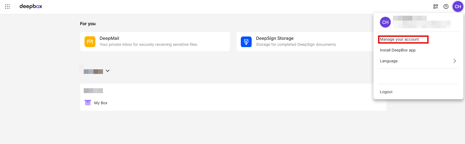The width and height of the screenshot is (465, 144).
Task: Open the help question mark icon
Action: pyautogui.click(x=446, y=6)
